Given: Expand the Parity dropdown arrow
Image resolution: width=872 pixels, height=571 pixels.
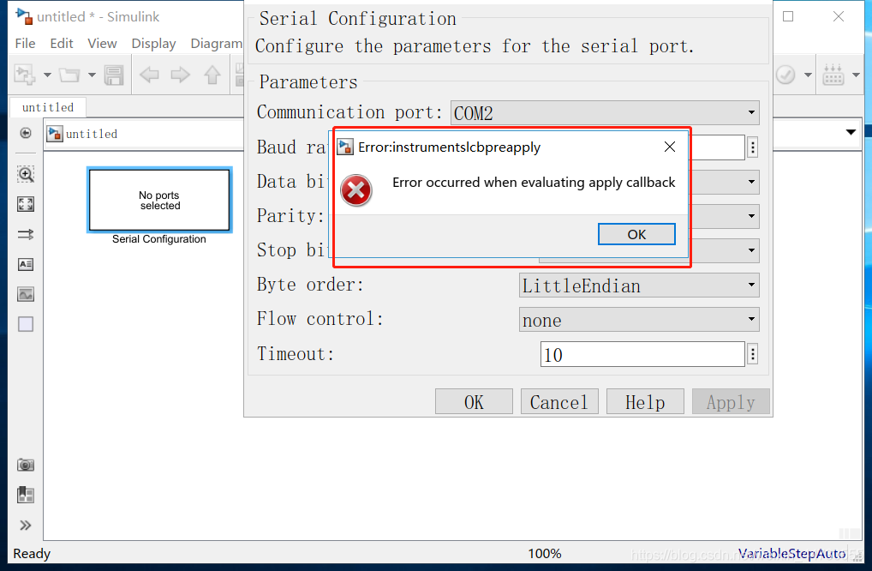Looking at the screenshot, I should click(751, 216).
